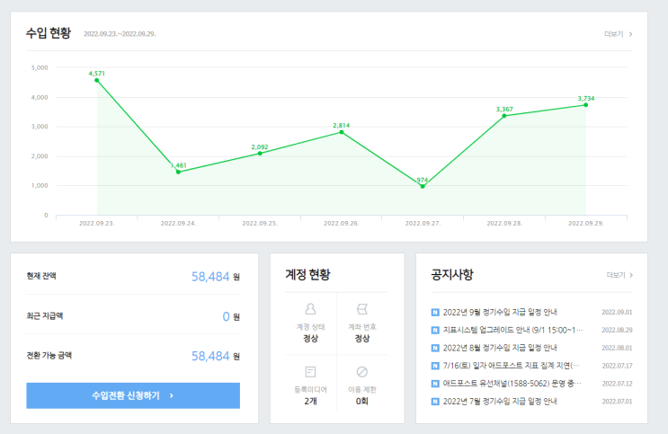
Task: Click the 수입 현황 heading
Action: (49, 33)
